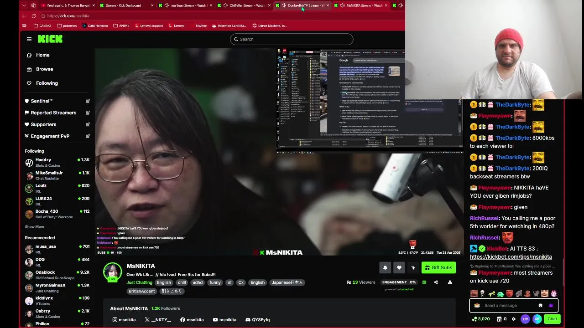This screenshot has width=584, height=328.
Task: Reload the page in the browser
Action: [x=34, y=16]
